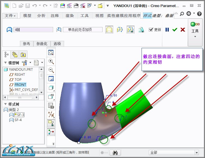This screenshot has height=158, width=205.
Task: Switch to the 注释 tab
Action: [55, 16]
